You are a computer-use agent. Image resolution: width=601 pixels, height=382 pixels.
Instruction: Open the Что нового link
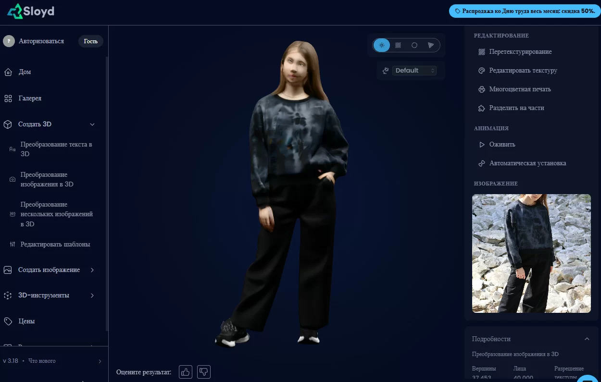click(x=42, y=361)
